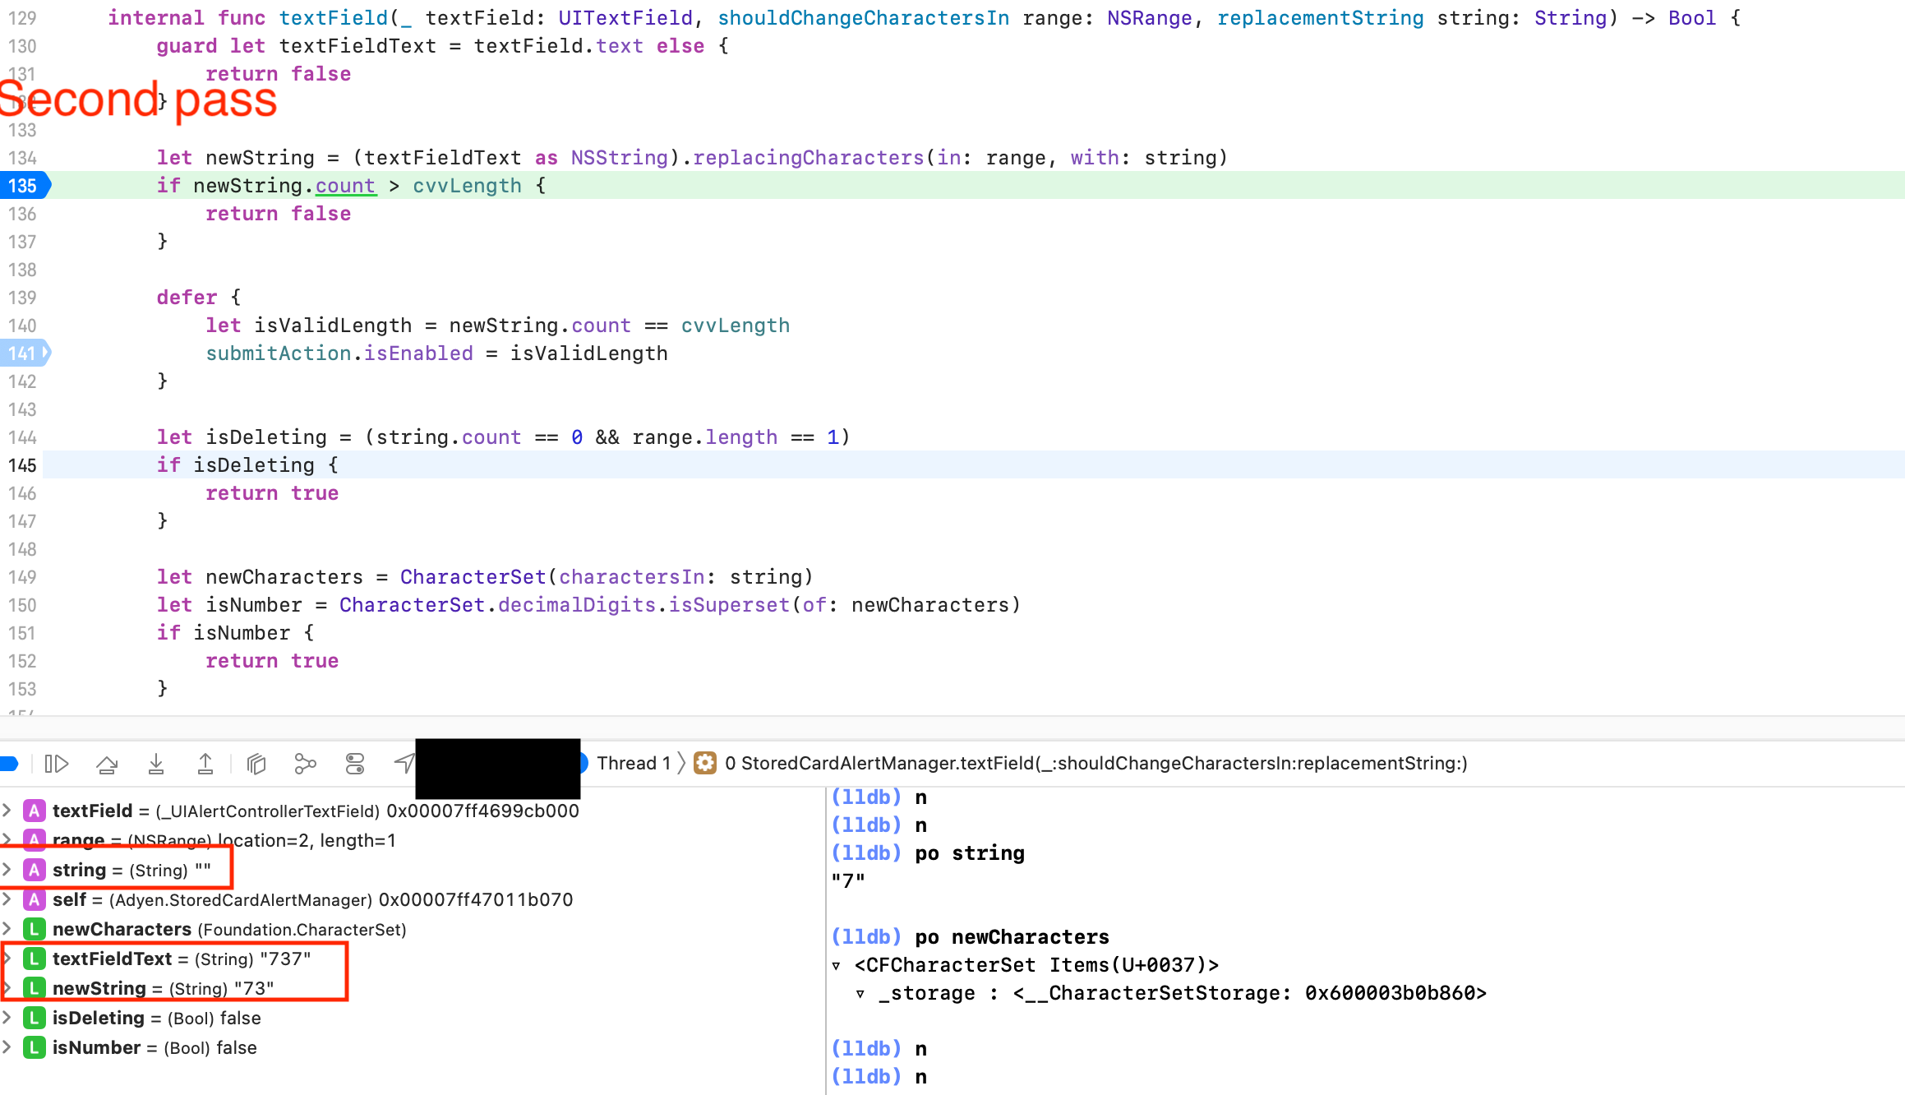
Task: Click the Simulate Location icon
Action: 404,763
